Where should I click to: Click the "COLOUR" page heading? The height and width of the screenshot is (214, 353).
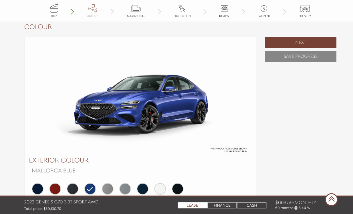(38, 27)
